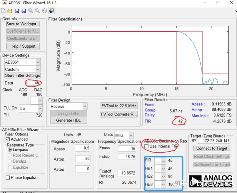Select the Pan hand tool
This screenshot has width=237, height=193.
point(44,11)
